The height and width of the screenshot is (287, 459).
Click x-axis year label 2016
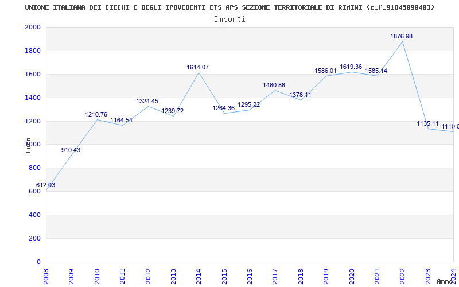click(x=250, y=276)
